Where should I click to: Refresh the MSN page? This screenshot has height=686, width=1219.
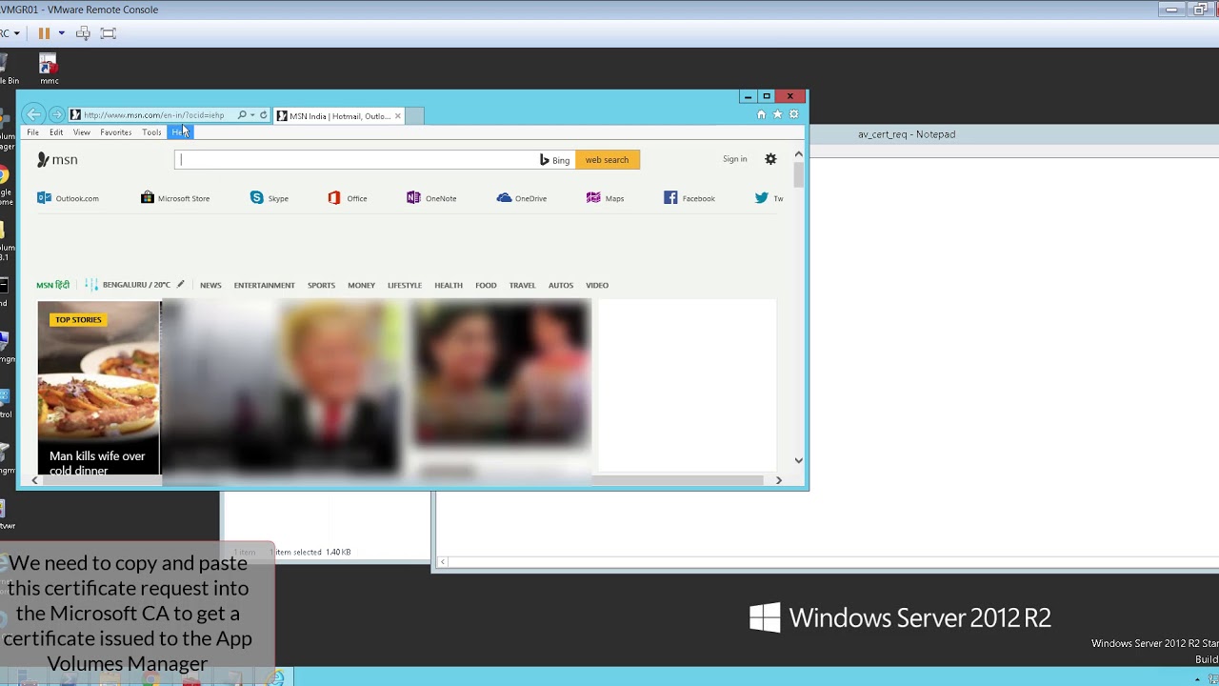pos(264,115)
